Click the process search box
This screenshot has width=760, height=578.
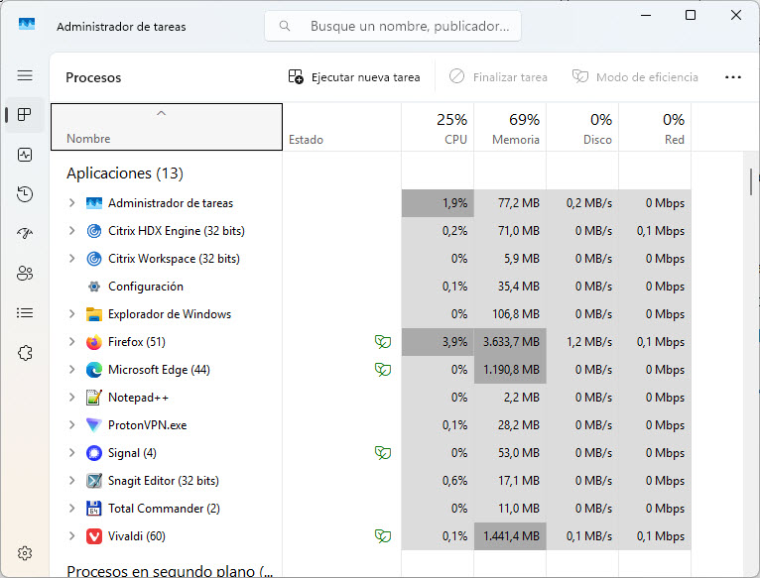pos(393,27)
